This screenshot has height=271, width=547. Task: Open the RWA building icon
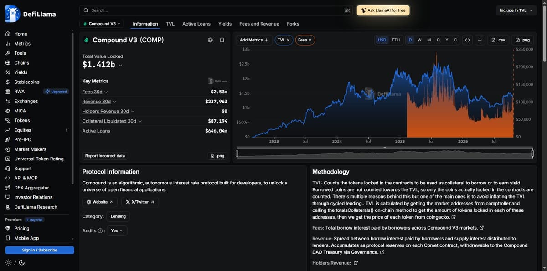(8, 92)
